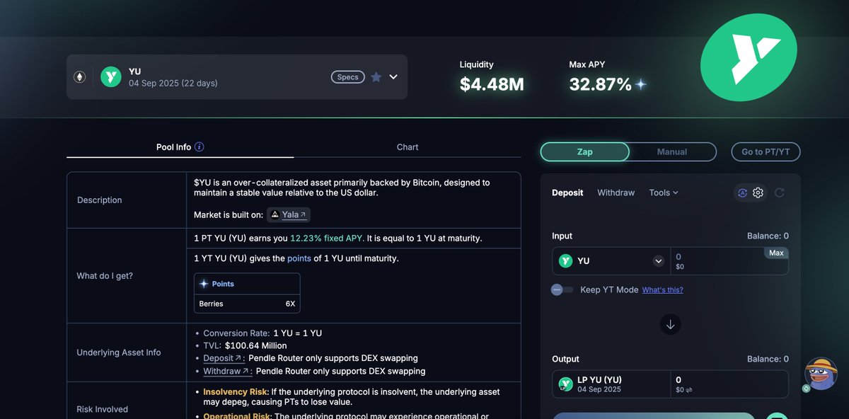The width and height of the screenshot is (849, 419).
Task: Open the Deposit external link
Action: [x=223, y=358]
